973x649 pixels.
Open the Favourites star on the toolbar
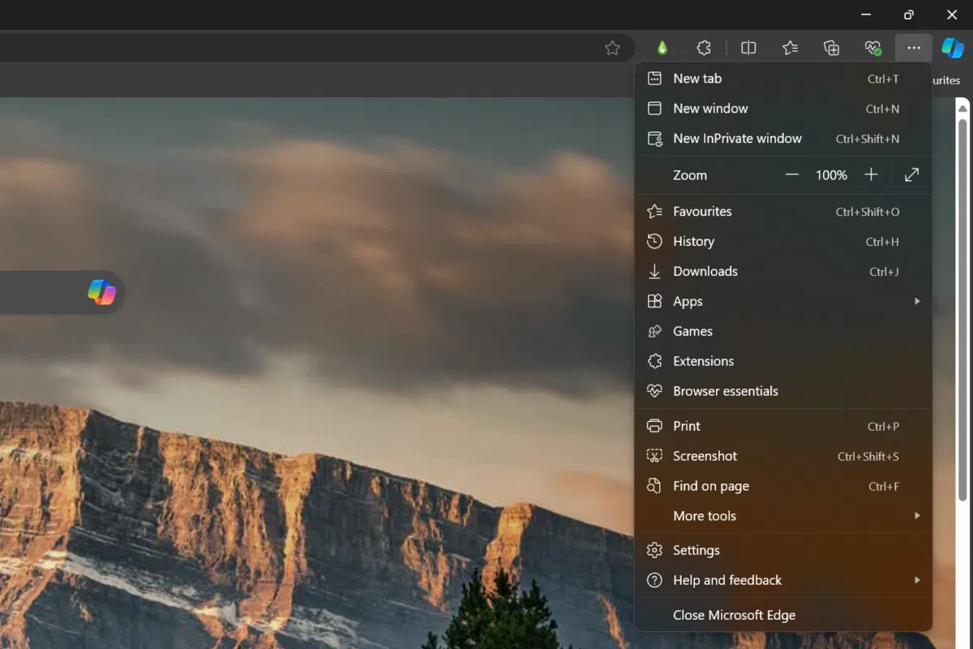[x=791, y=48]
